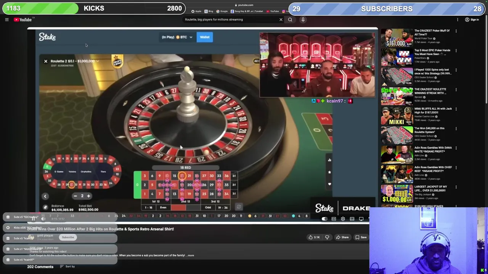Open options menu for ROULETTE WINNING STREAK video

[x=456, y=89]
